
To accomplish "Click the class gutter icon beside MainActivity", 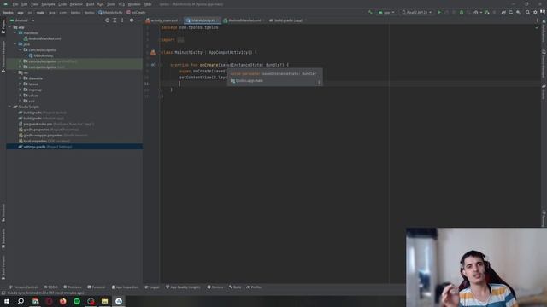I will [x=153, y=52].
